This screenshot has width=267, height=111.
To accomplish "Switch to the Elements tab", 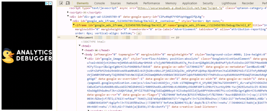I will (x=83, y=3).
